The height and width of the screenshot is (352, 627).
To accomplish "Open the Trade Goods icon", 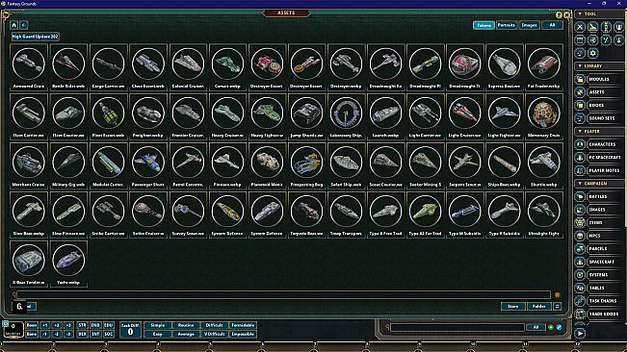I will click(x=580, y=314).
